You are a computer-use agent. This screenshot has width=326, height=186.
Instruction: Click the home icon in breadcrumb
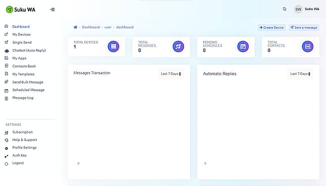tap(75, 27)
